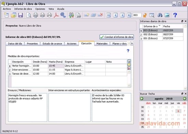Switch to the Materiales tab
This screenshot has width=188, height=134.
click(x=102, y=44)
